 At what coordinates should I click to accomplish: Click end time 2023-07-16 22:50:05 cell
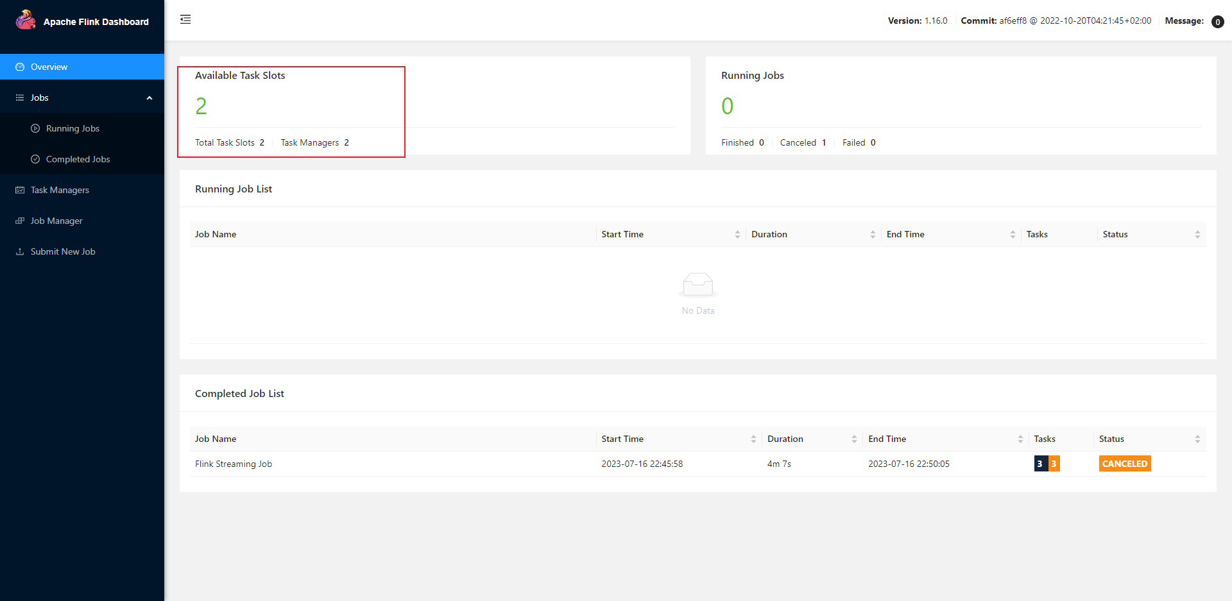pyautogui.click(x=909, y=464)
